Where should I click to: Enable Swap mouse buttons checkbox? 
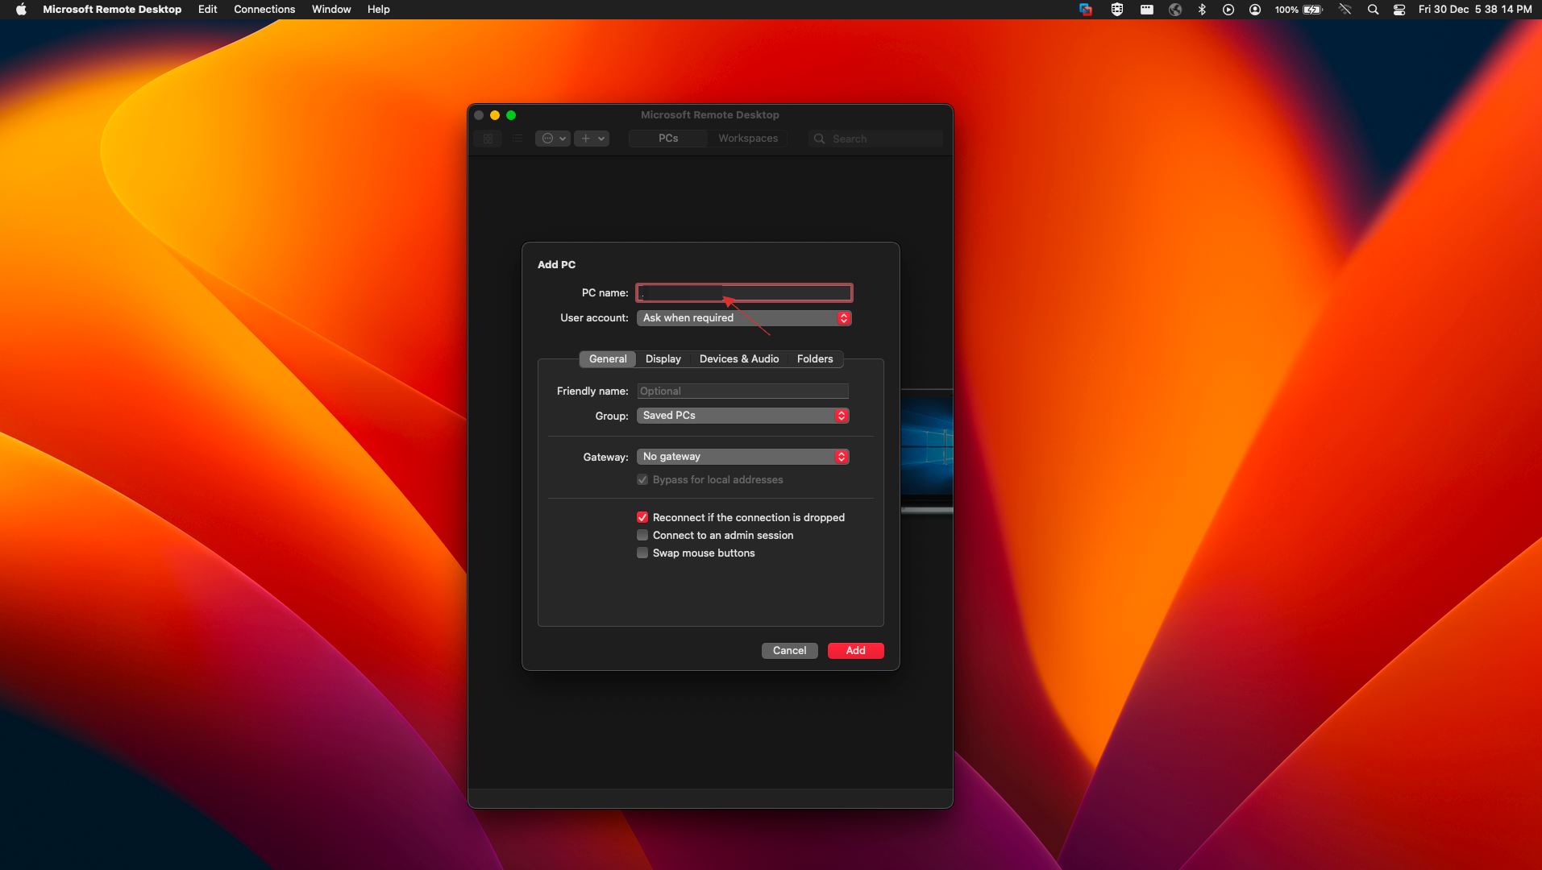642,553
